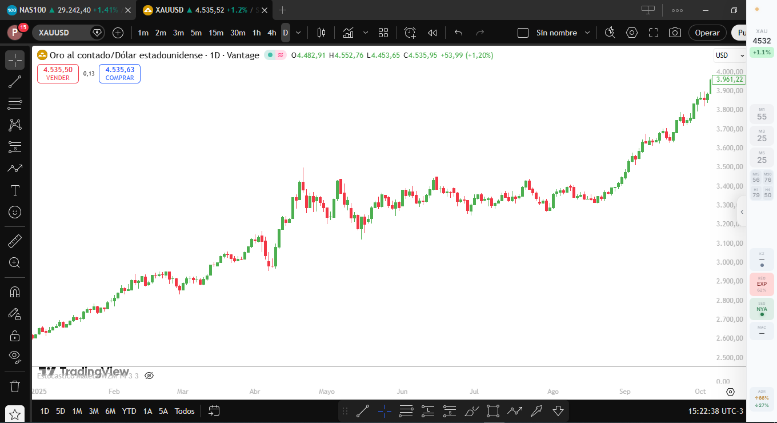Open the USD currency dropdown
777x423 pixels.
click(730, 55)
